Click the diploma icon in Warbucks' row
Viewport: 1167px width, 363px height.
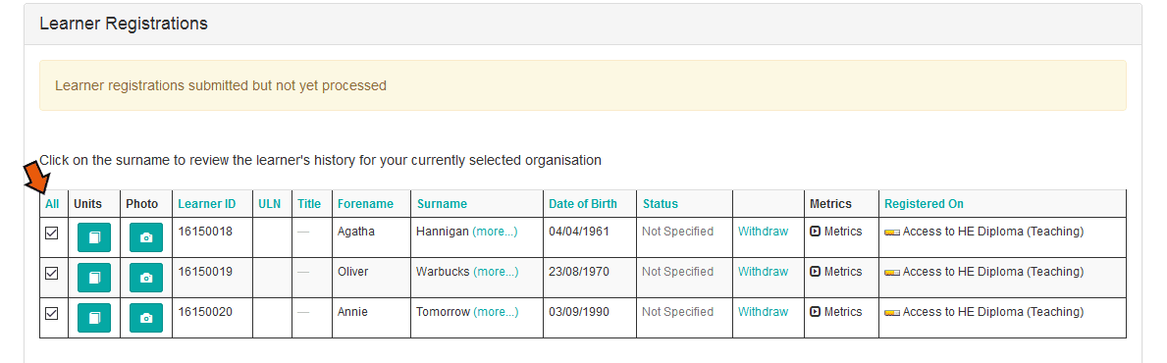(891, 273)
